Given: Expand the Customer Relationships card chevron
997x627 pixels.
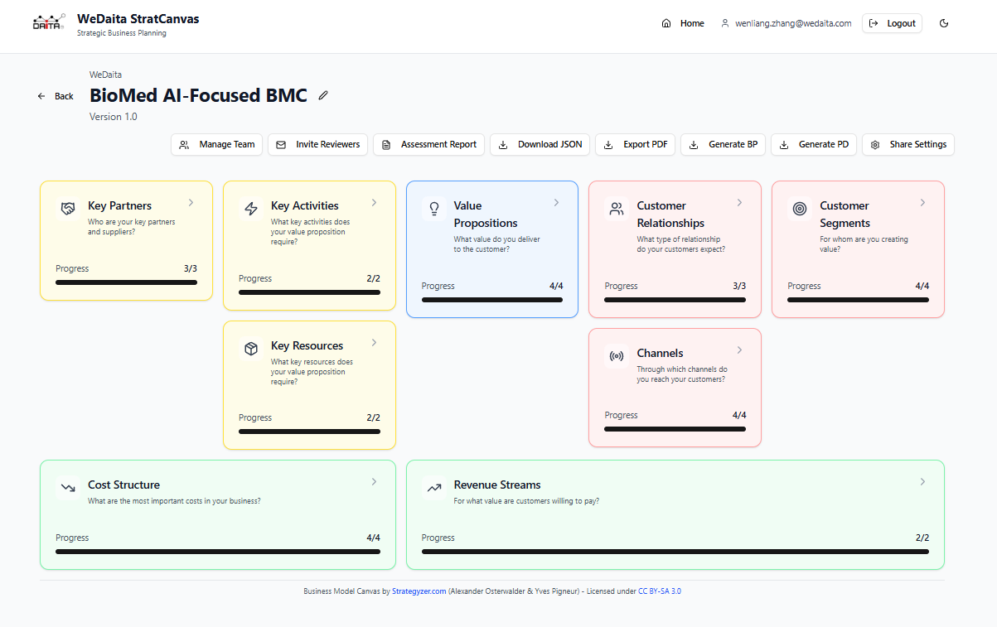Looking at the screenshot, I should 739,203.
